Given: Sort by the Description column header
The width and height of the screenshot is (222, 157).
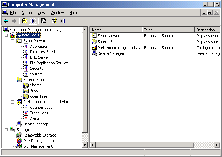Looking at the screenshot, I should (207, 30).
